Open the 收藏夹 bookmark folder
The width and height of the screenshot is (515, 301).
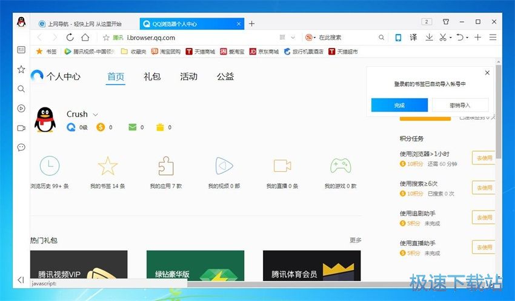[134, 52]
